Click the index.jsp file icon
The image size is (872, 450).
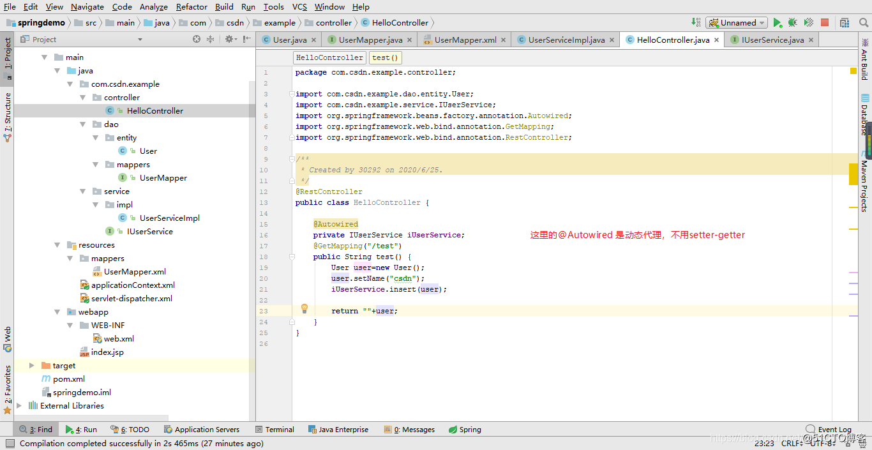[x=84, y=352]
